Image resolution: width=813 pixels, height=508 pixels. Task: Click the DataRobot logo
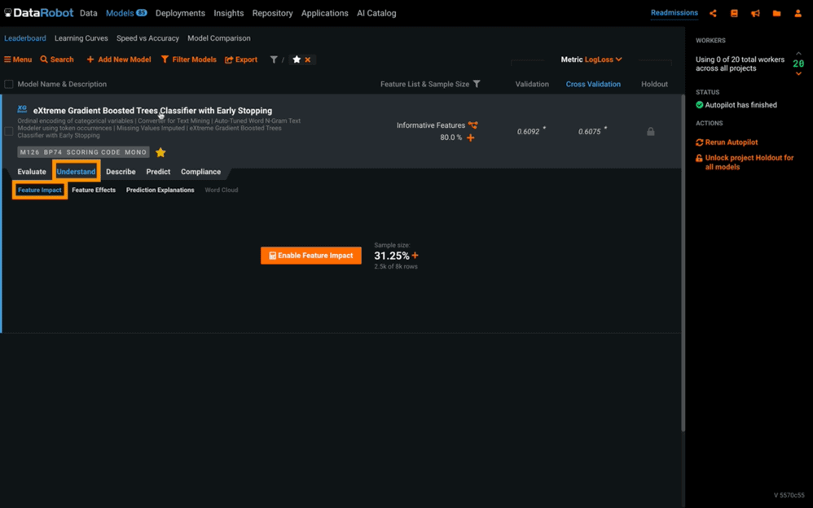[39, 13]
